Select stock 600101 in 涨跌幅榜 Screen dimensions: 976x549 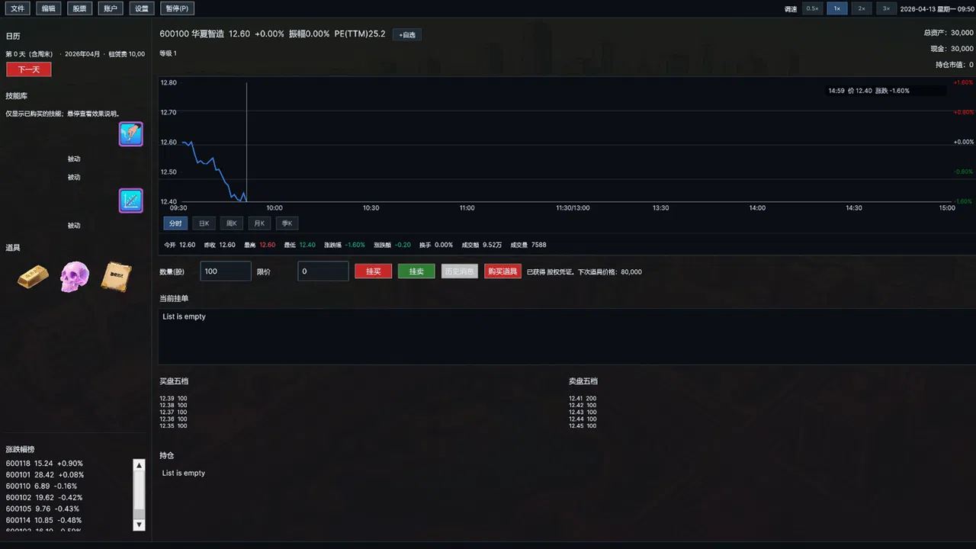[x=44, y=474]
